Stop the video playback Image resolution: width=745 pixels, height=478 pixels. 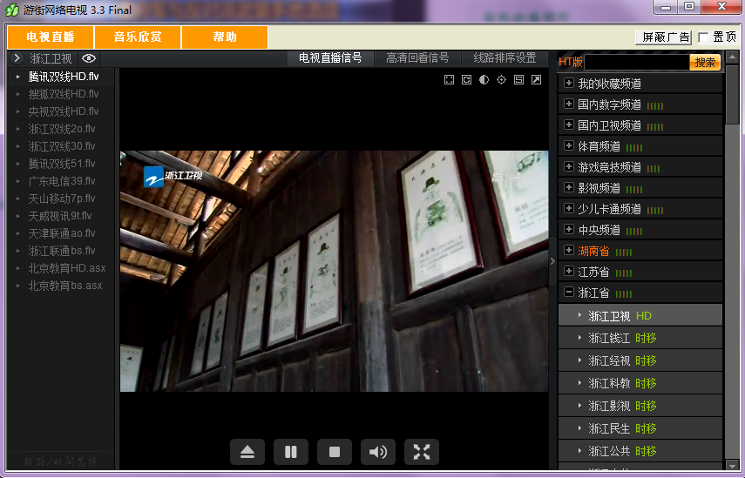[x=335, y=452]
